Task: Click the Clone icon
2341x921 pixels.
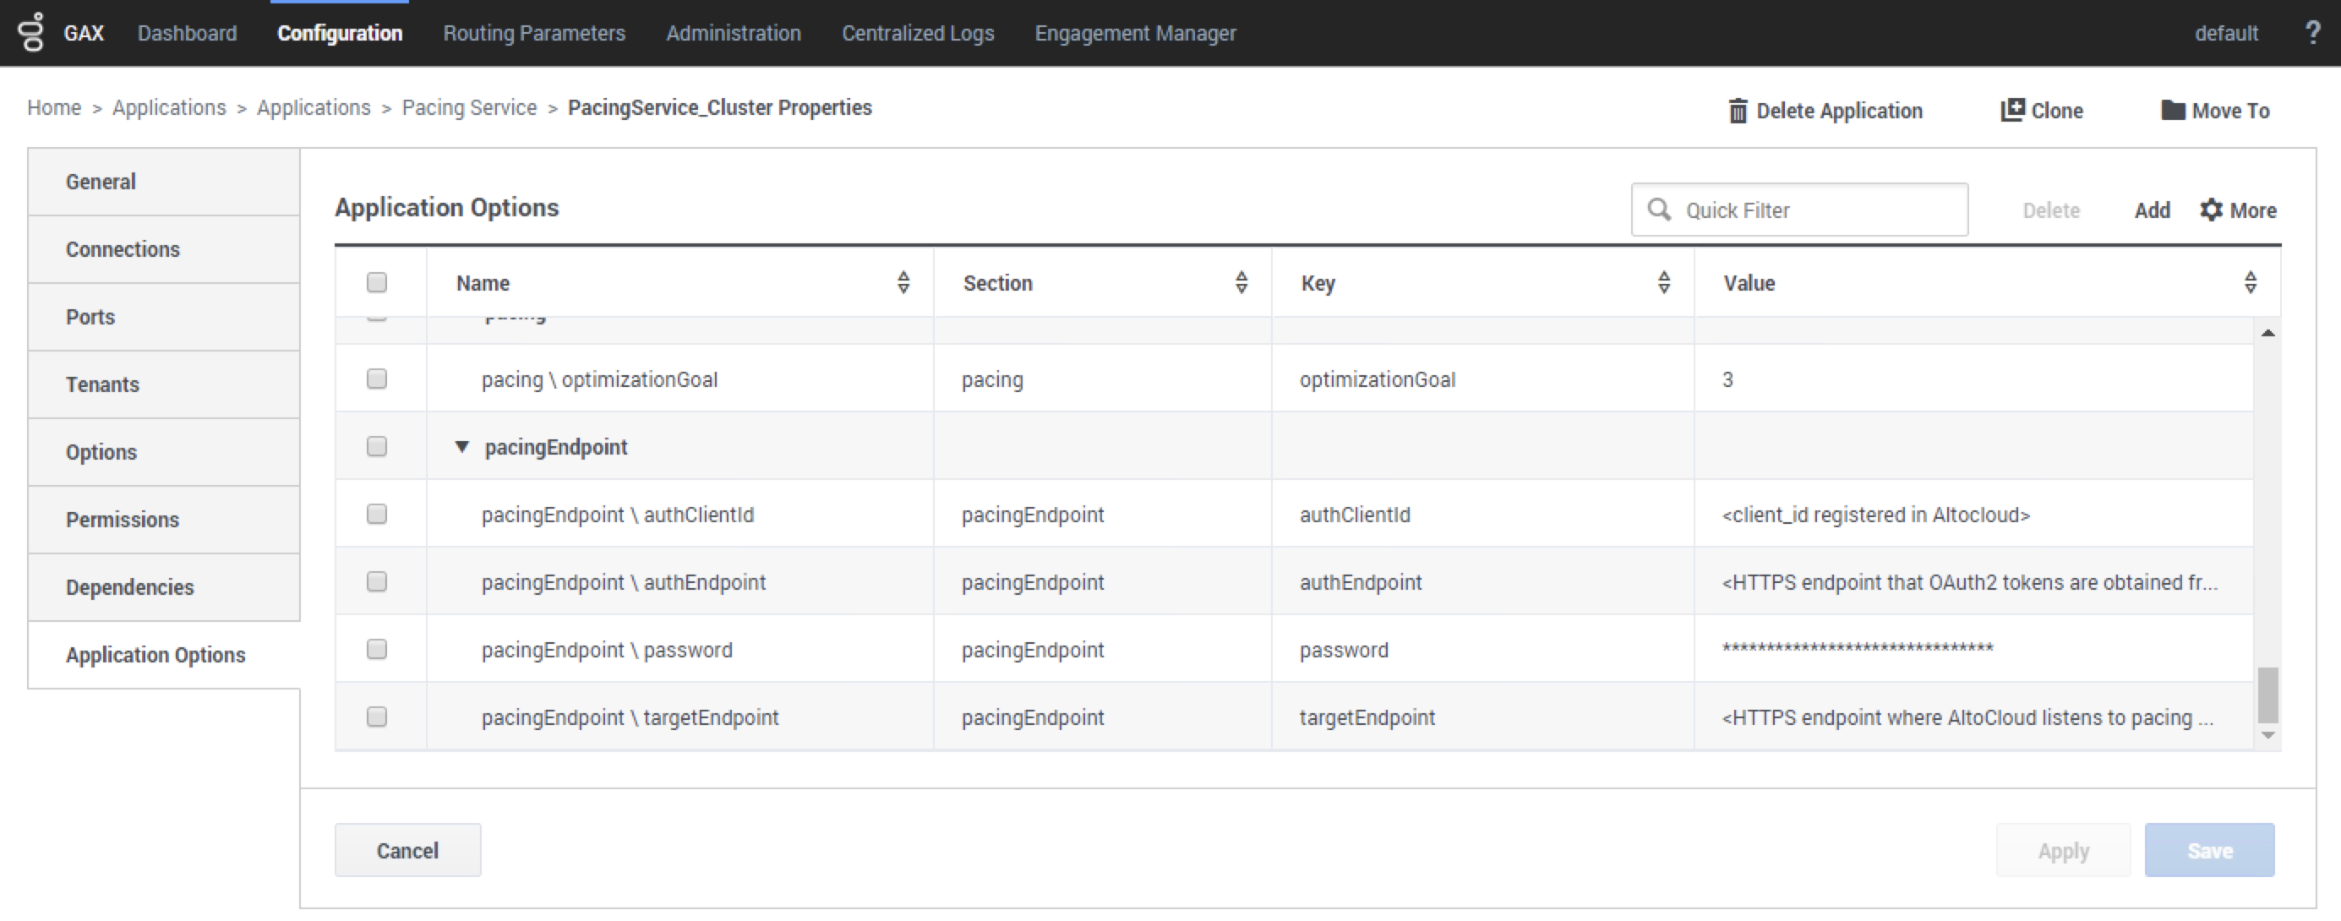Action: coord(2012,110)
